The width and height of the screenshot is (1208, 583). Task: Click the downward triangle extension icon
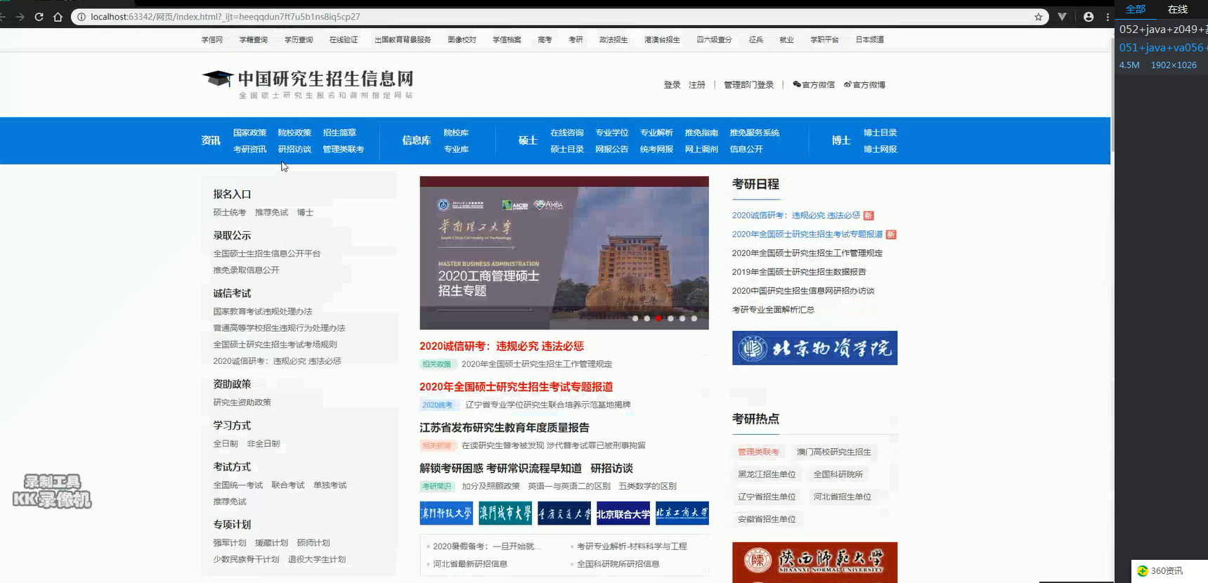point(1062,17)
